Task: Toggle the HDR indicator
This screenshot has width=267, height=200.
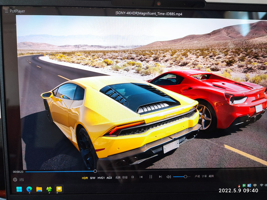Action: tap(85, 178)
